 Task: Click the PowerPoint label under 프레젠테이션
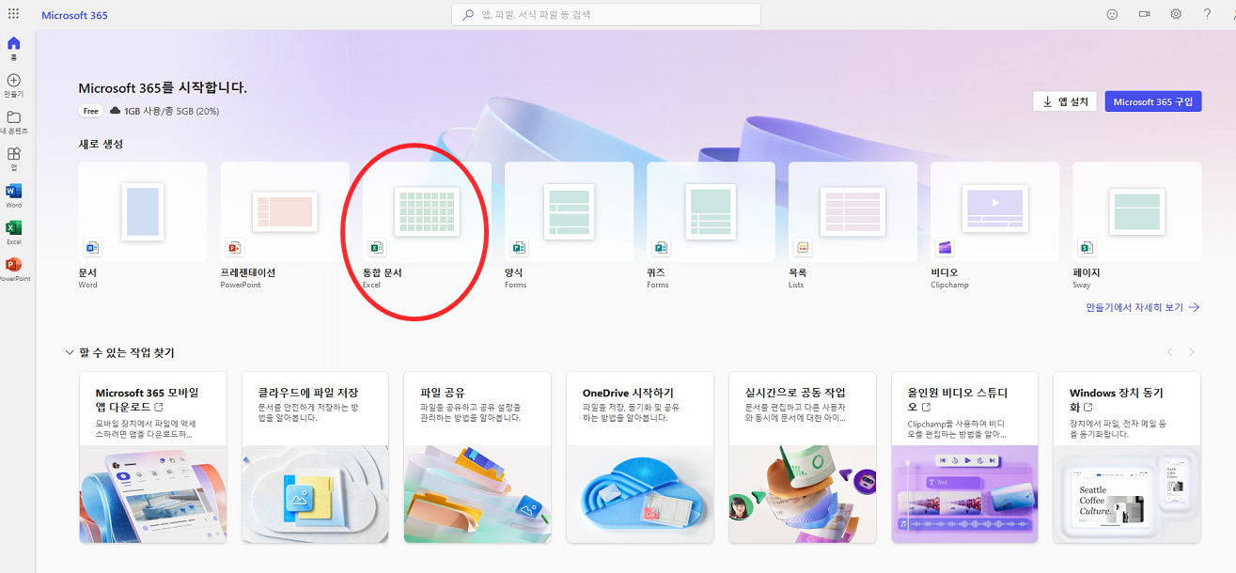click(x=239, y=285)
